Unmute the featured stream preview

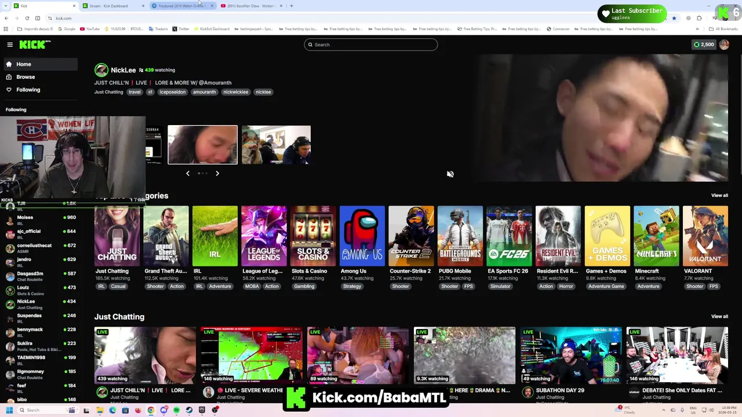point(450,174)
